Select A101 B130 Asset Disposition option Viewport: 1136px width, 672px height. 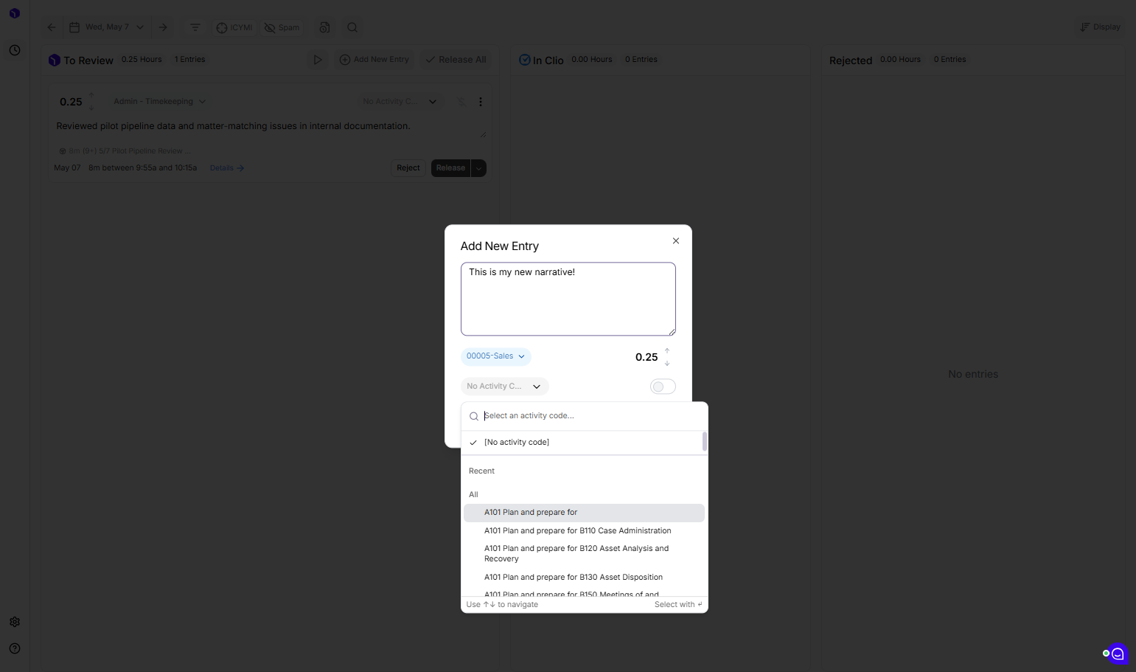pos(584,578)
